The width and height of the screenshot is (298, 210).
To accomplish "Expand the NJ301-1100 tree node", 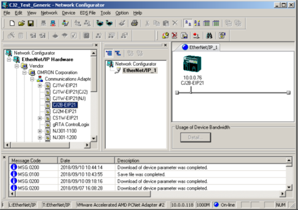I will pyautogui.click(x=40, y=131).
